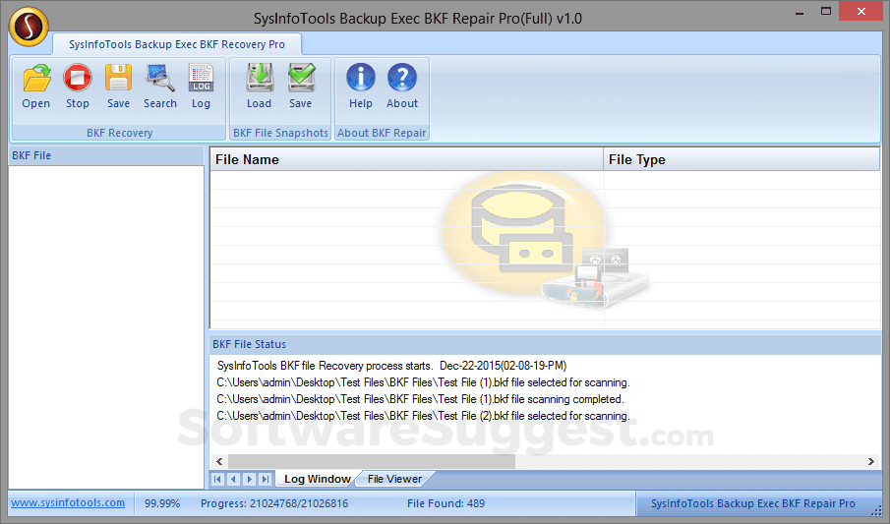Screen dimensions: 890x524
Task: Show the About dialog
Action: pyautogui.click(x=402, y=87)
